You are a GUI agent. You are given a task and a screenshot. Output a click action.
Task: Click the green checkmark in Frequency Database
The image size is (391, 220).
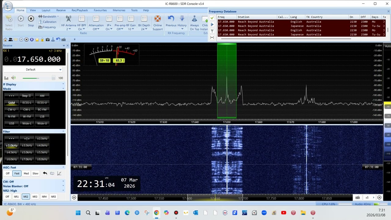pos(212,18)
